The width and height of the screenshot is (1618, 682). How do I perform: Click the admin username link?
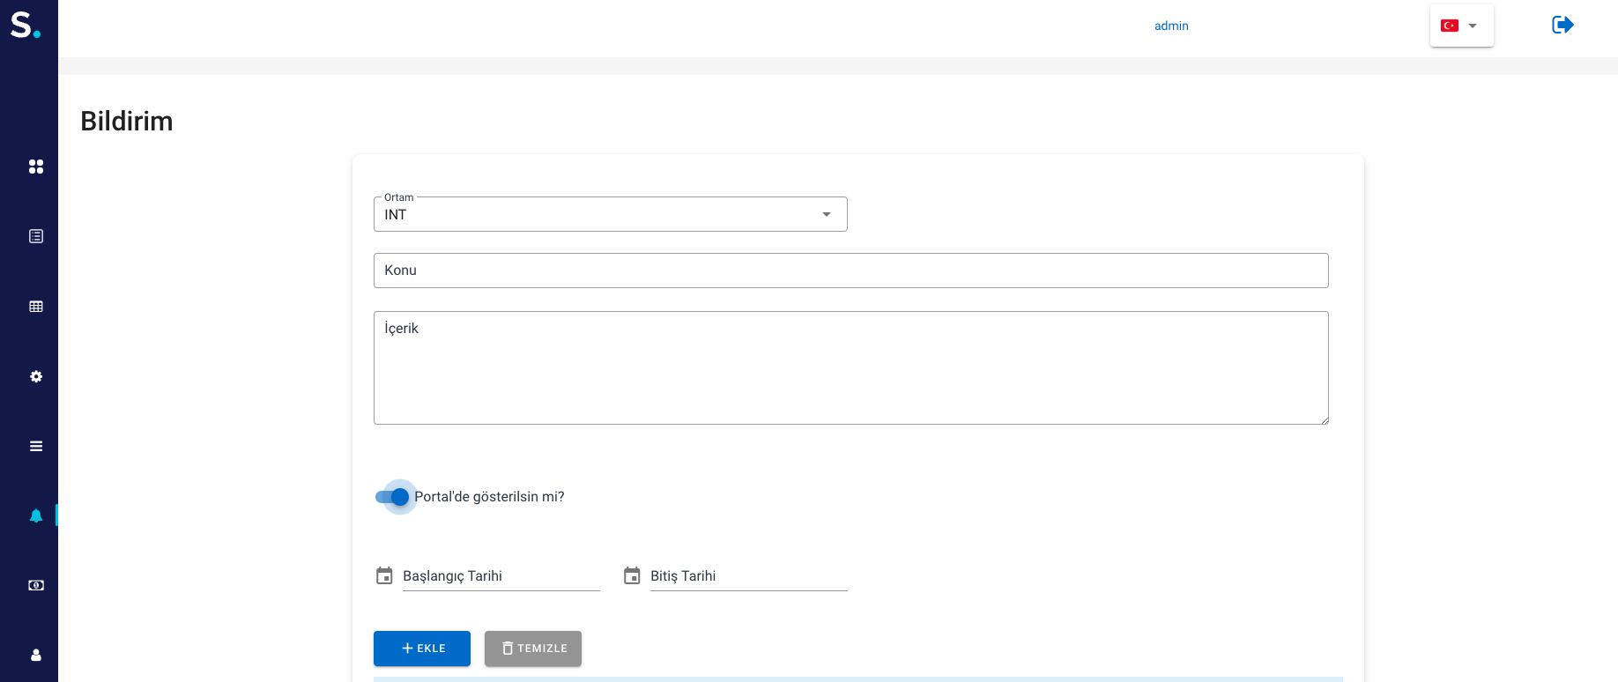1171,26
